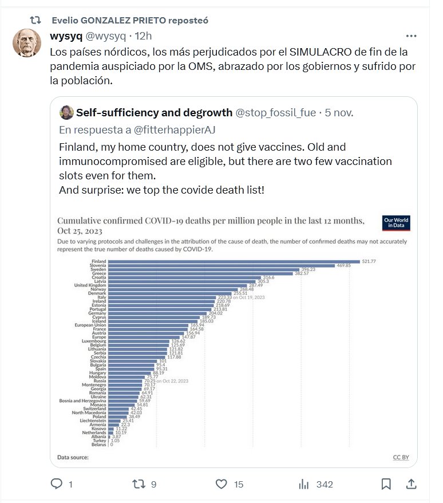Open the @wysyq handle
Viewport: 443px width, 503px height.
point(106,36)
